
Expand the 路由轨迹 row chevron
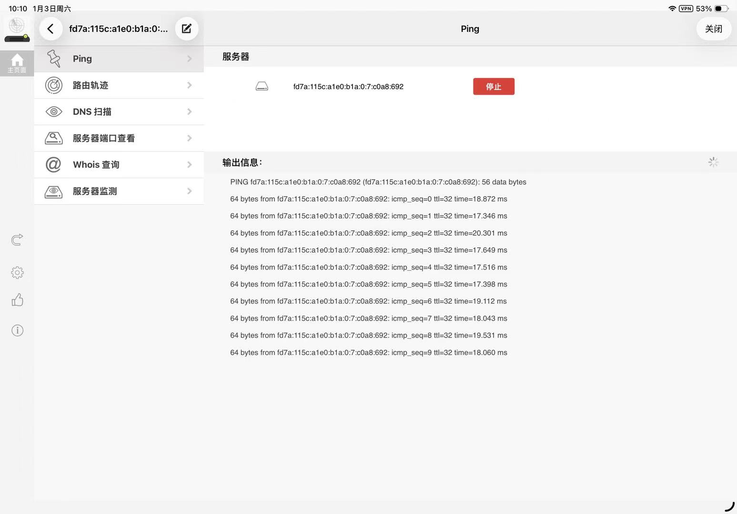pyautogui.click(x=190, y=85)
